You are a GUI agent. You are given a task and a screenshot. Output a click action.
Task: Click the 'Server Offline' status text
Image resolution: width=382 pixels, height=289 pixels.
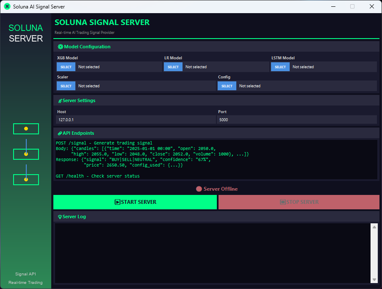[x=221, y=189]
